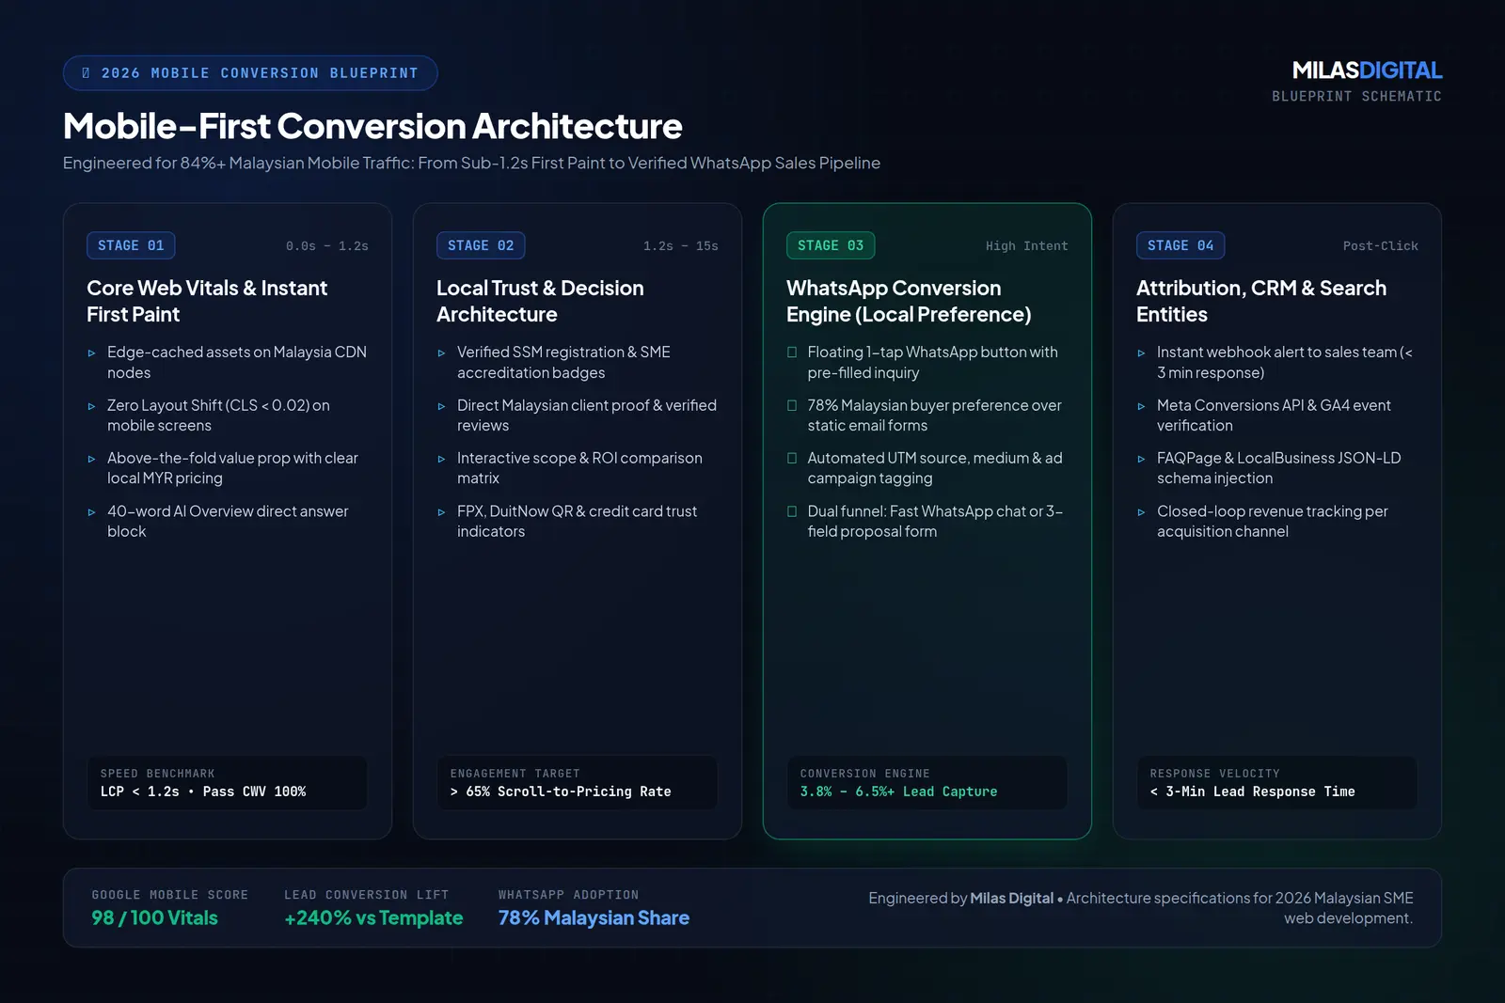Image resolution: width=1505 pixels, height=1003 pixels.
Task: Click the '+240% vs Template' value
Action: point(373,918)
